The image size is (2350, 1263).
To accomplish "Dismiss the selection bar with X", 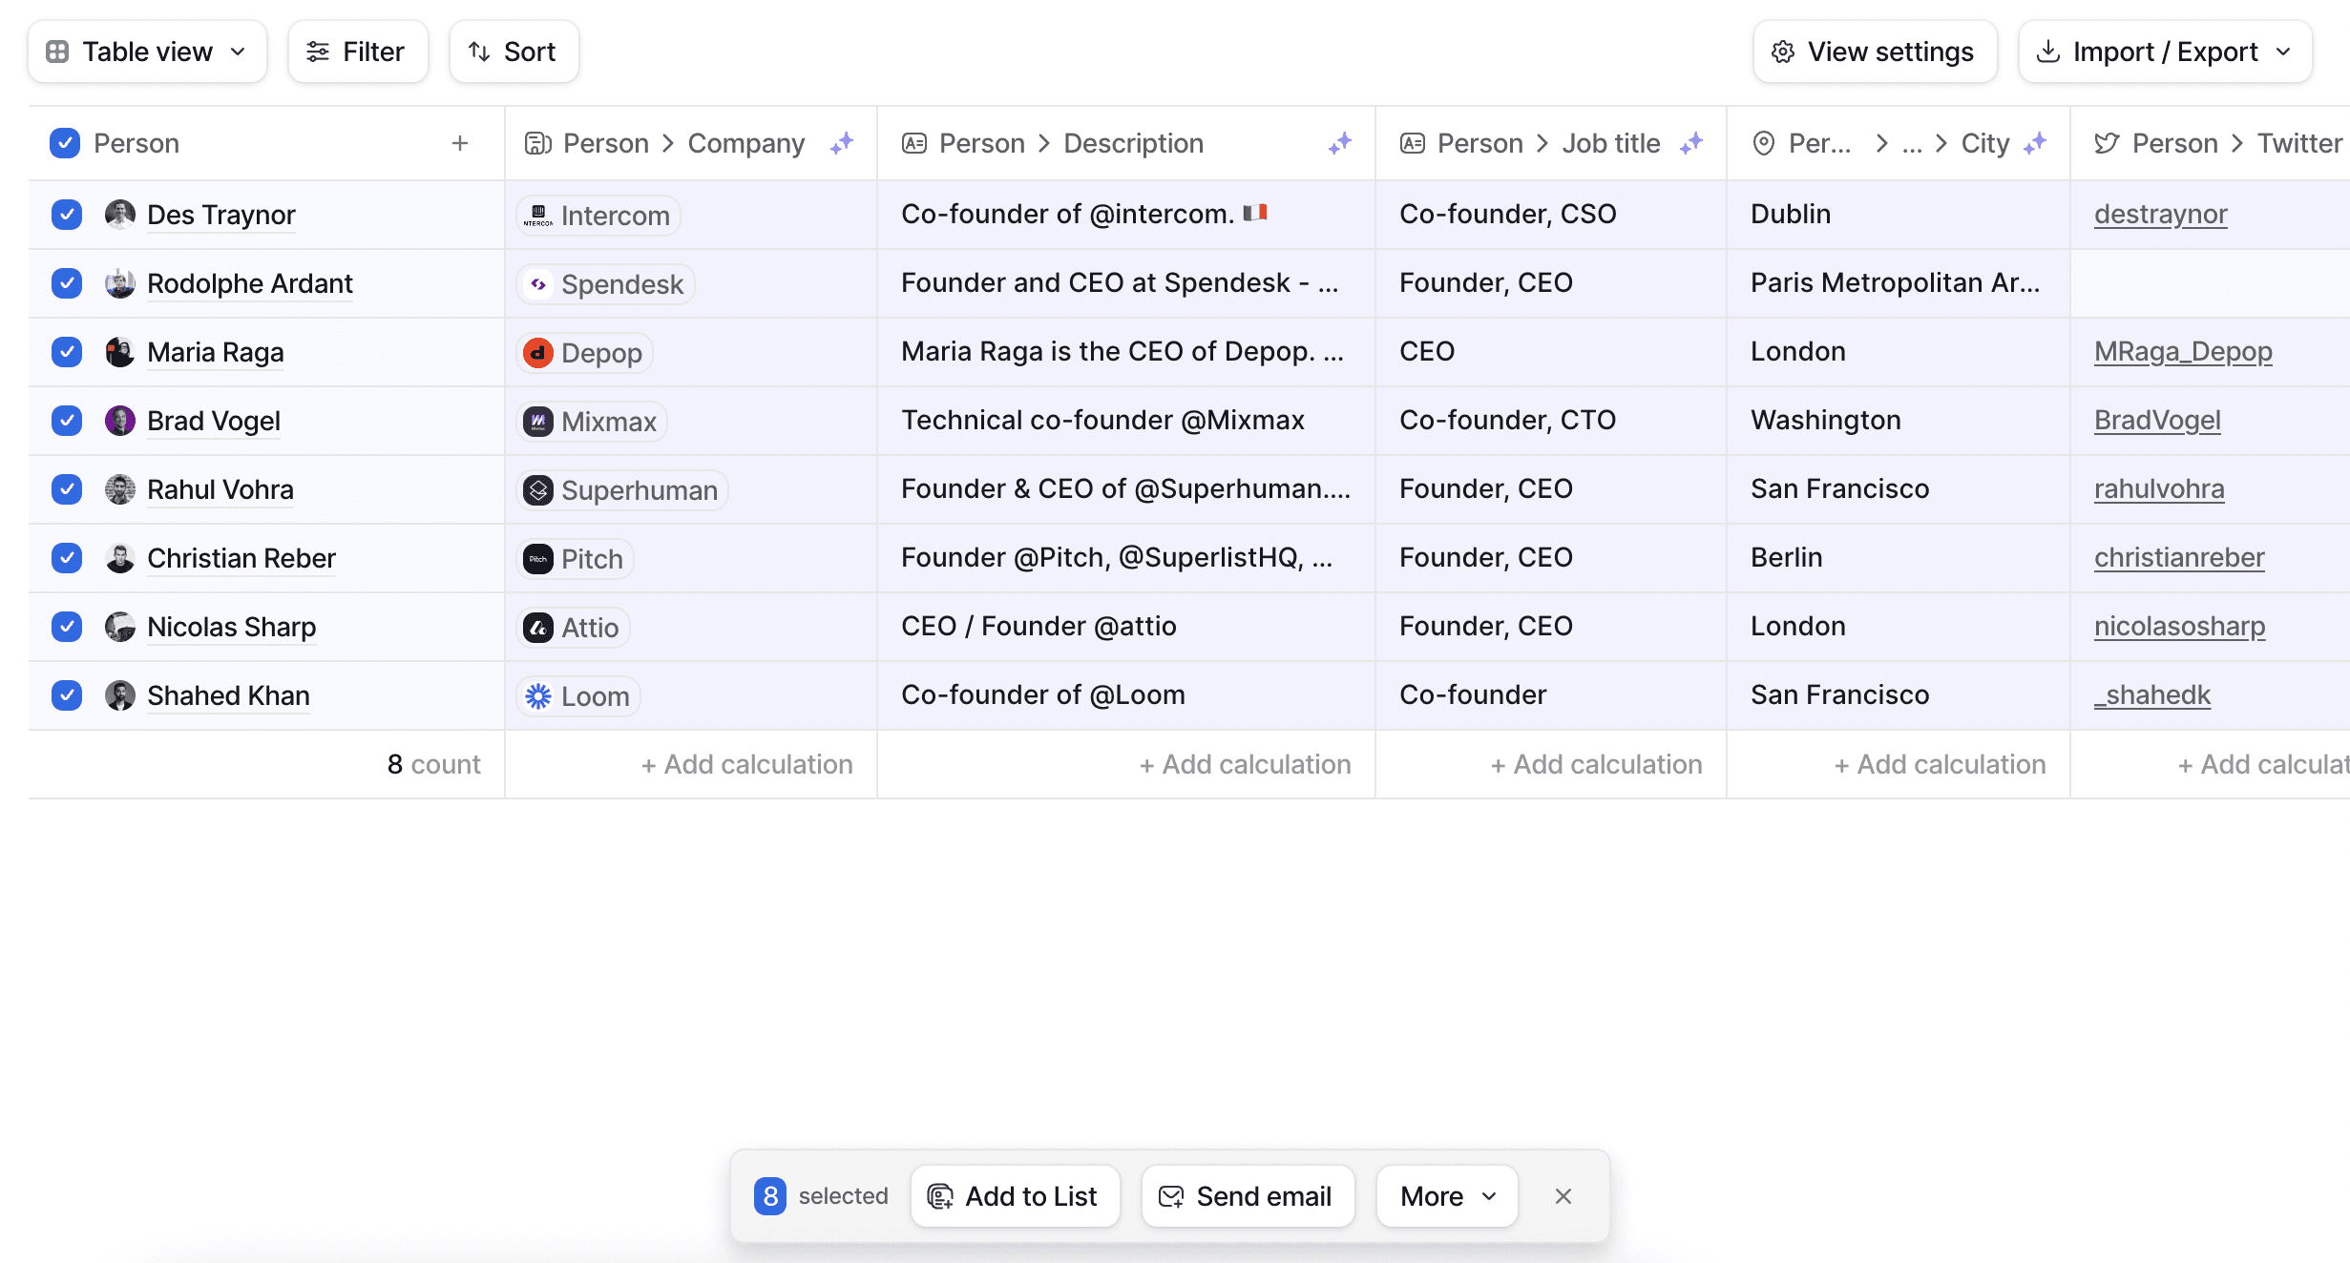I will (x=1563, y=1196).
